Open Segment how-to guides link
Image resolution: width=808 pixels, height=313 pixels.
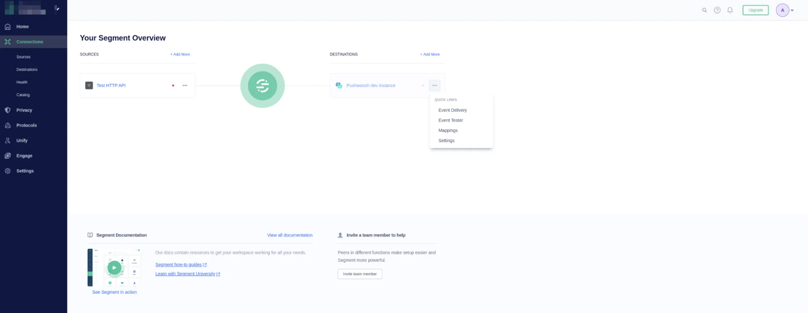(x=178, y=265)
